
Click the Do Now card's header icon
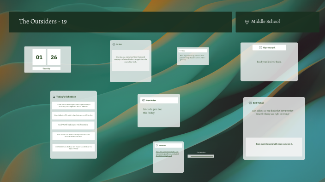click(x=114, y=44)
